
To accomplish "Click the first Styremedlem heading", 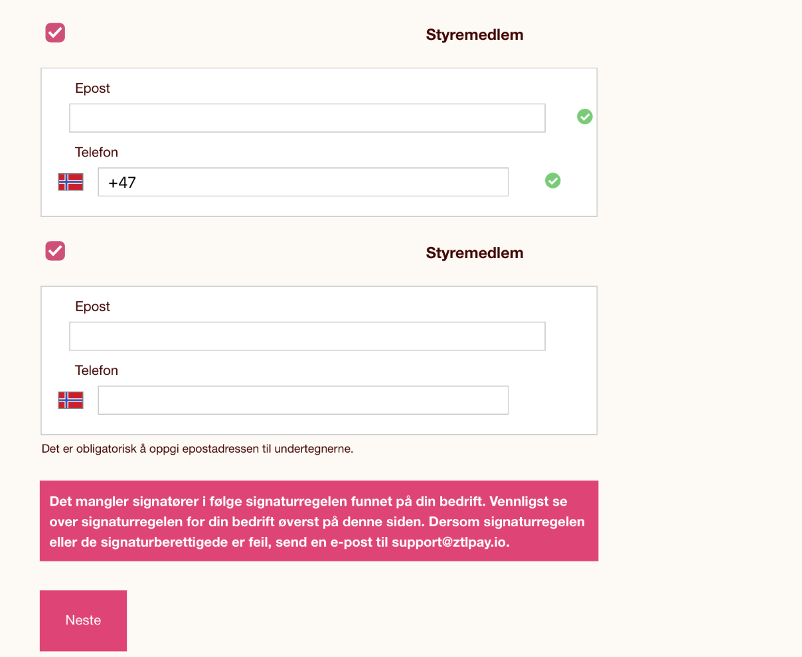I will coord(474,35).
